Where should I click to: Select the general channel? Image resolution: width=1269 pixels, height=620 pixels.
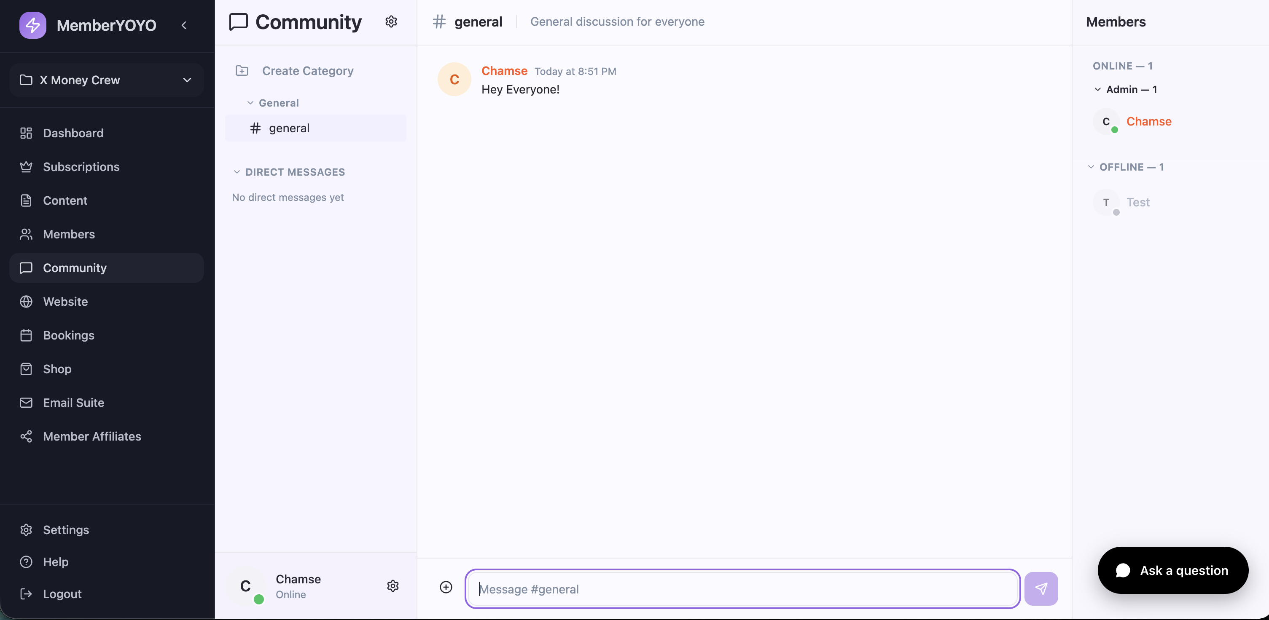click(289, 128)
